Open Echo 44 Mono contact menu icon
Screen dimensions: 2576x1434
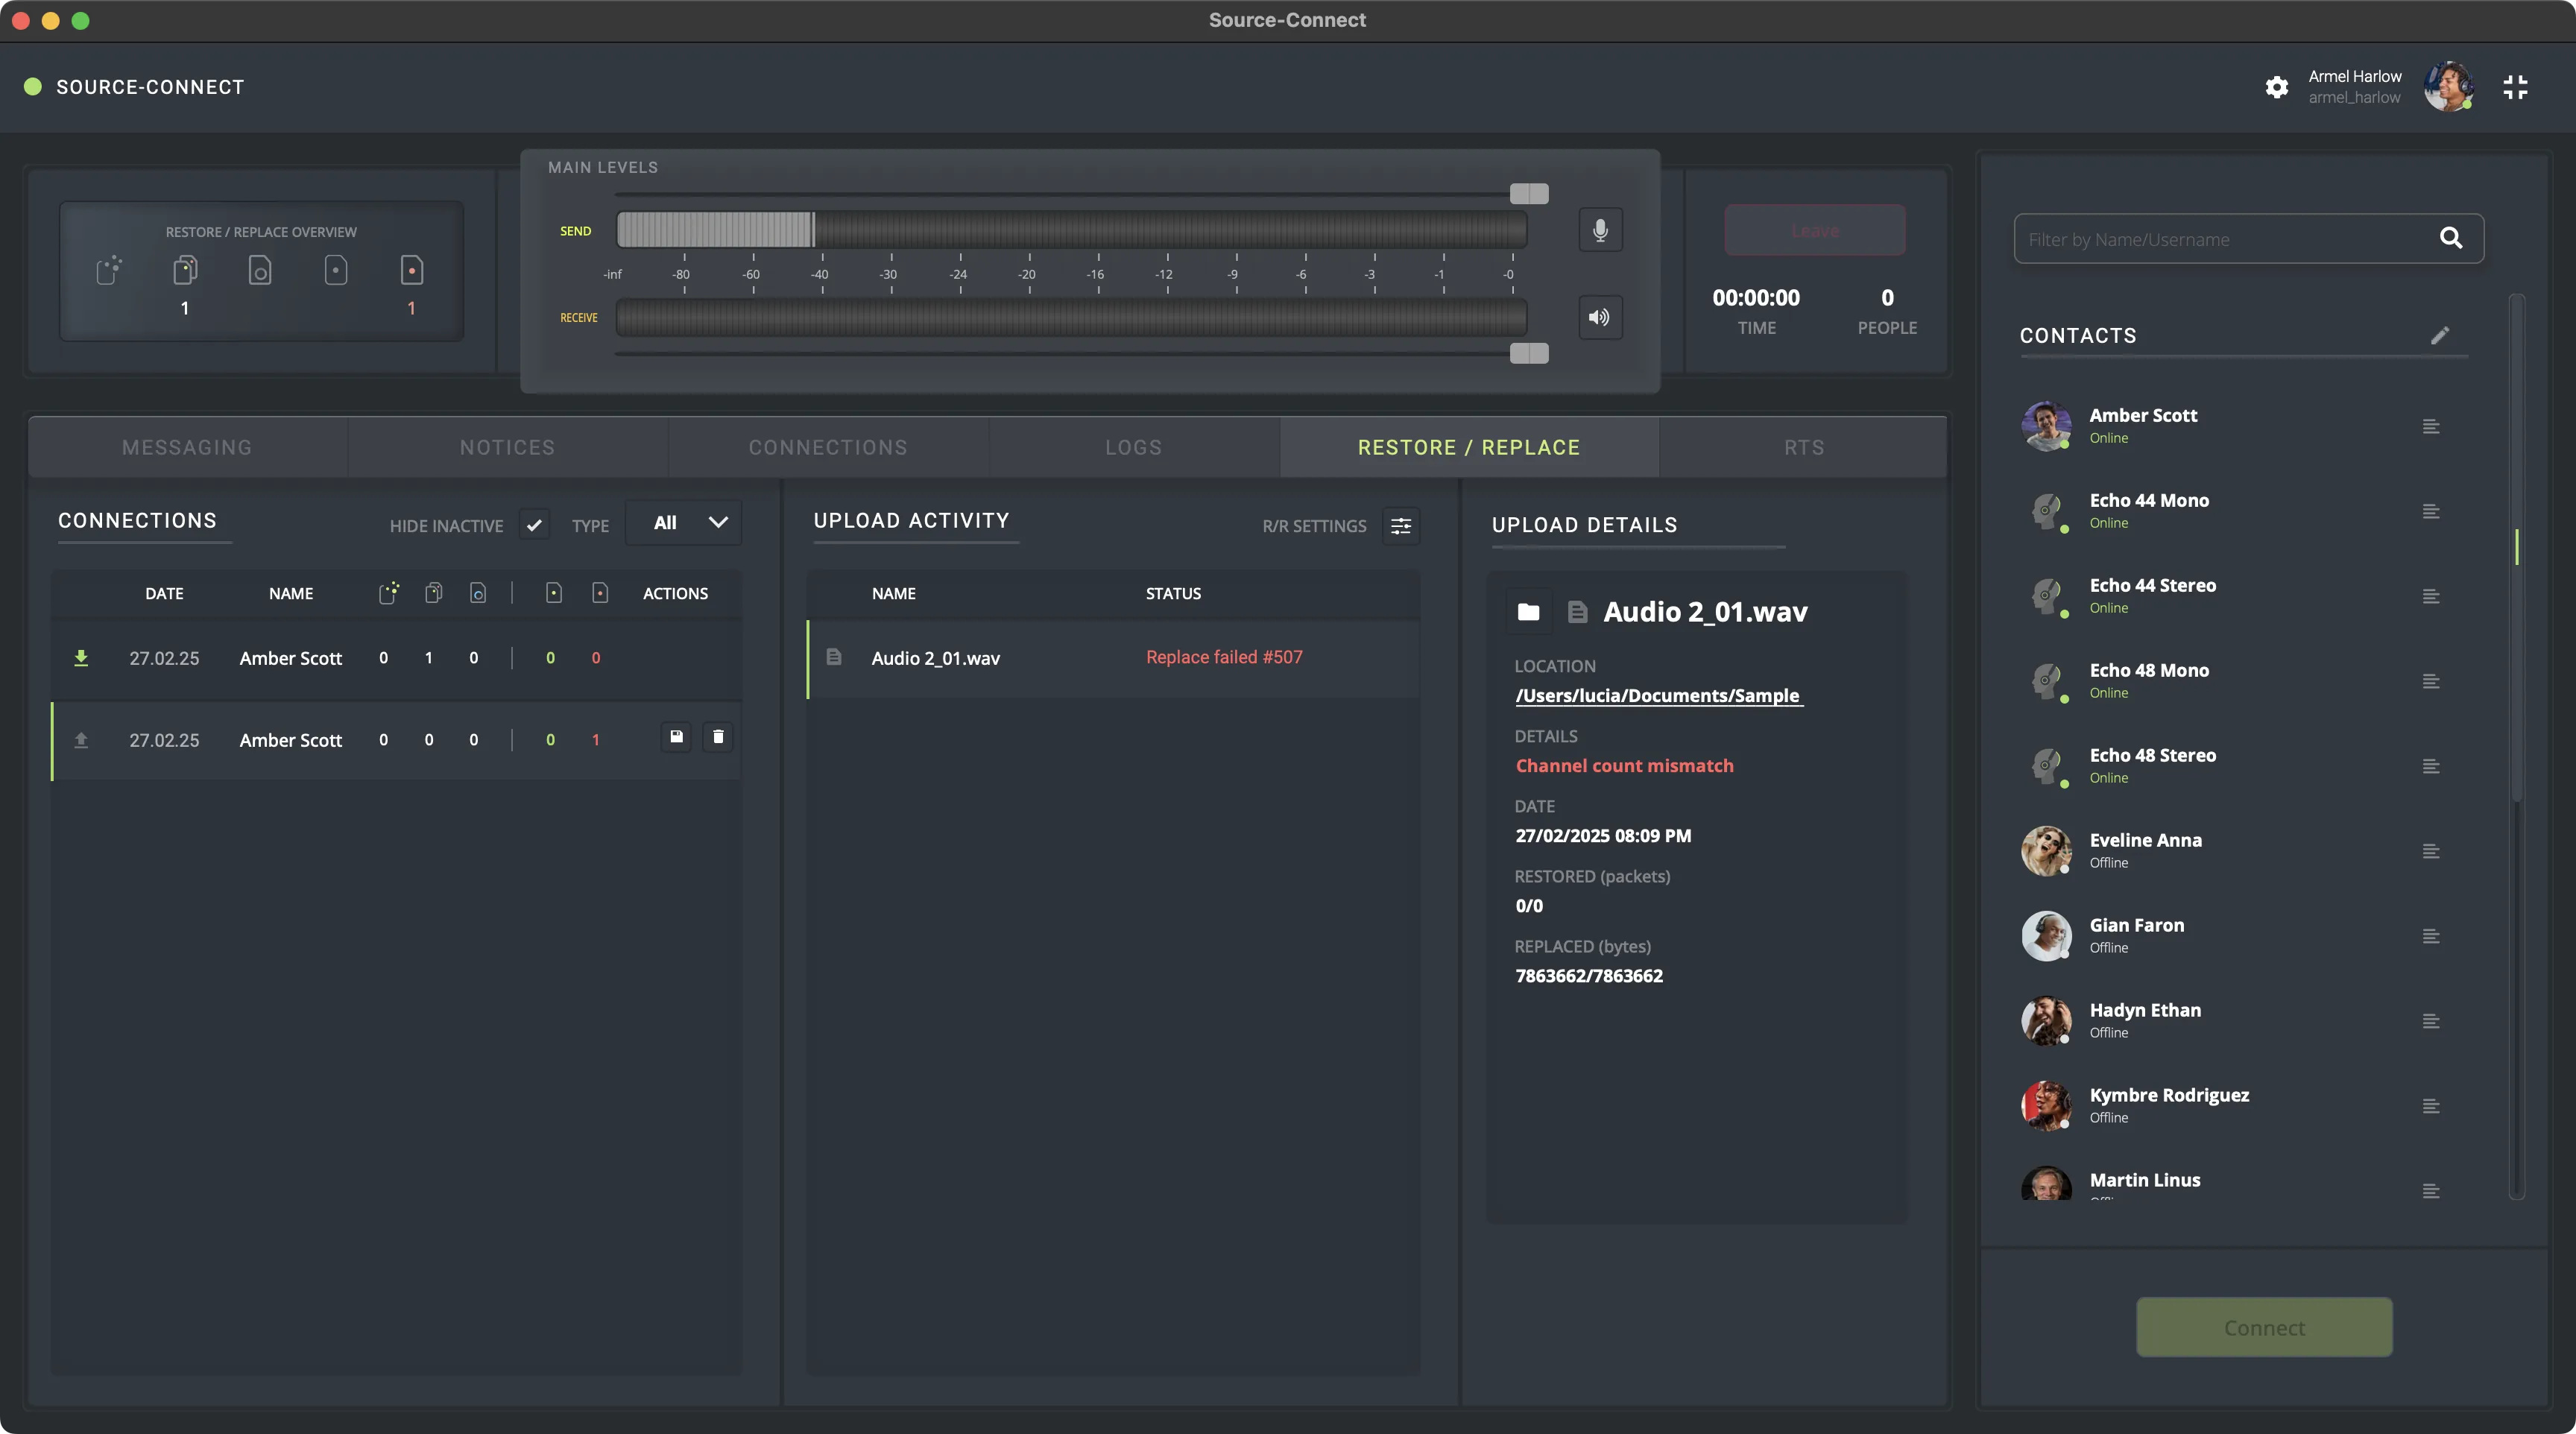click(x=2431, y=512)
